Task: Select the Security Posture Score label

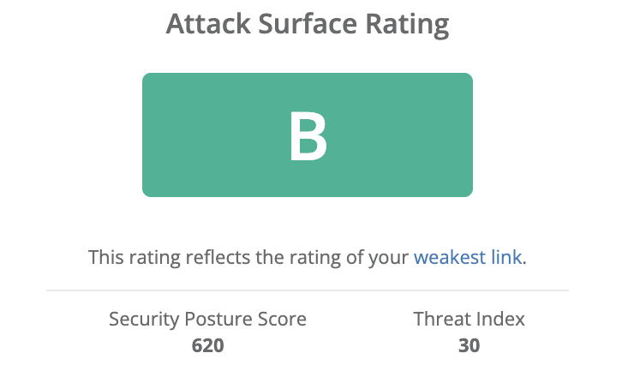Action: tap(207, 320)
